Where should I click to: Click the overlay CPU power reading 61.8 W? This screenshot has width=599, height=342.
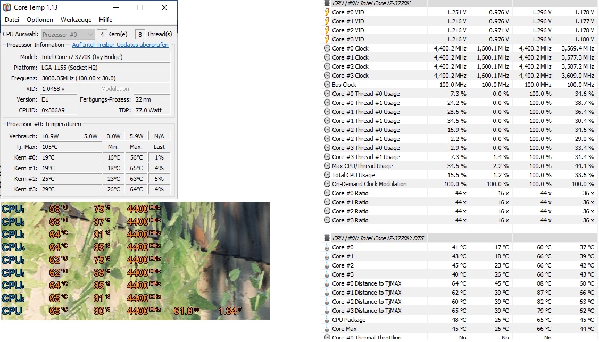pyautogui.click(x=186, y=311)
